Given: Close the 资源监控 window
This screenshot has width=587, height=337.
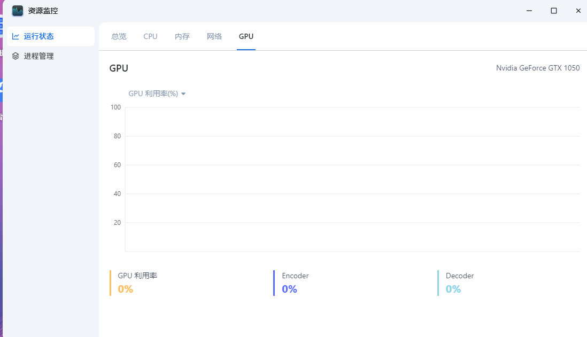Looking at the screenshot, I should [578, 11].
